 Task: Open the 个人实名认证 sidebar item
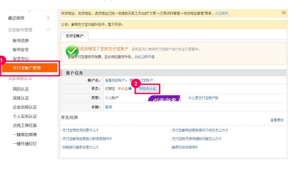pos(24,116)
